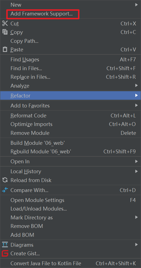The image size is (141, 268).
Task: Expand the Open In submenu arrow
Action: tap(136, 161)
